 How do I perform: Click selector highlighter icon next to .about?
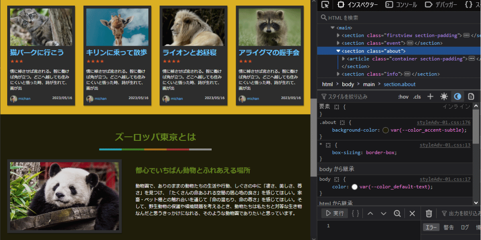point(342,122)
